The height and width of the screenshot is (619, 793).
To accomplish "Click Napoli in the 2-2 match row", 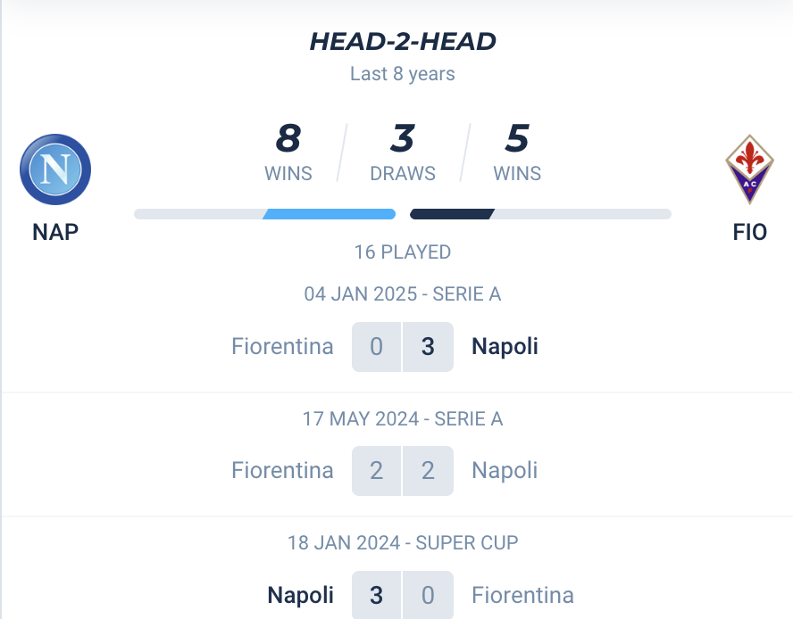I will 505,471.
